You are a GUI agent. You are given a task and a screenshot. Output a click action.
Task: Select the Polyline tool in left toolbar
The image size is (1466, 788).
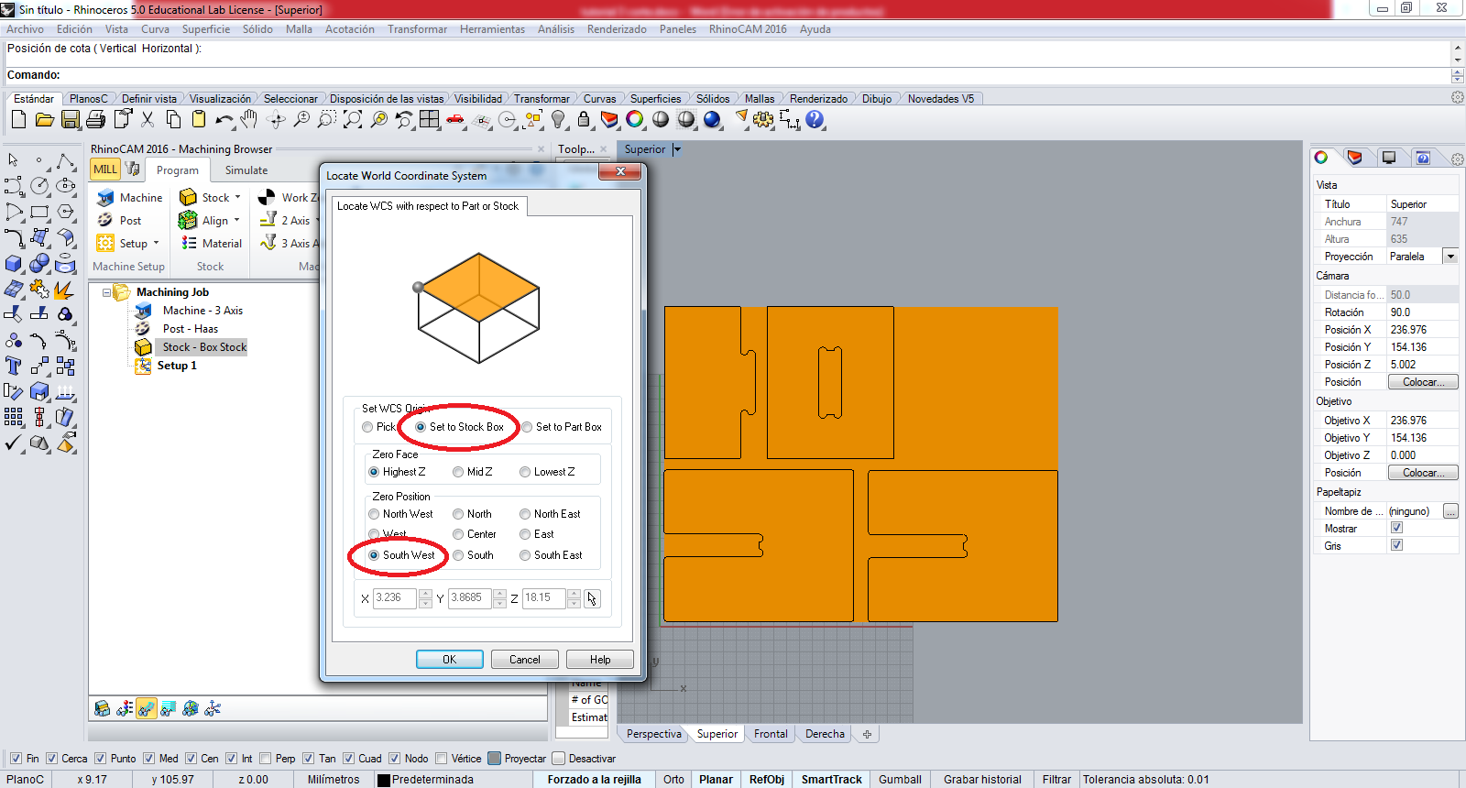65,161
